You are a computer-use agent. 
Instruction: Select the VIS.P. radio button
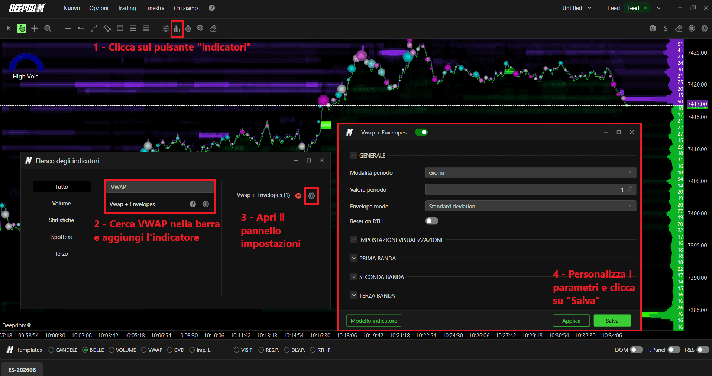pyautogui.click(x=237, y=350)
